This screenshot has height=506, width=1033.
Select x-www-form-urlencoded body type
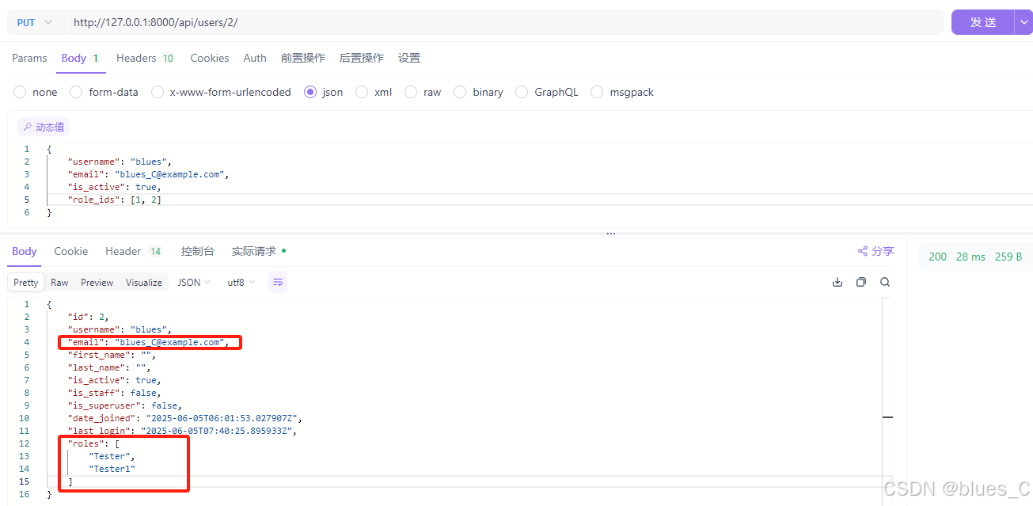[221, 92]
